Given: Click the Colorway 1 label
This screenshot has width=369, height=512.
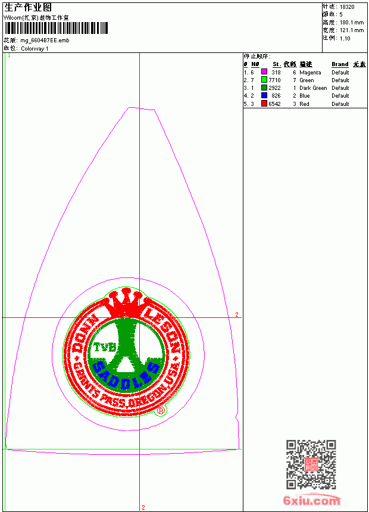Looking at the screenshot, I should (35, 49).
